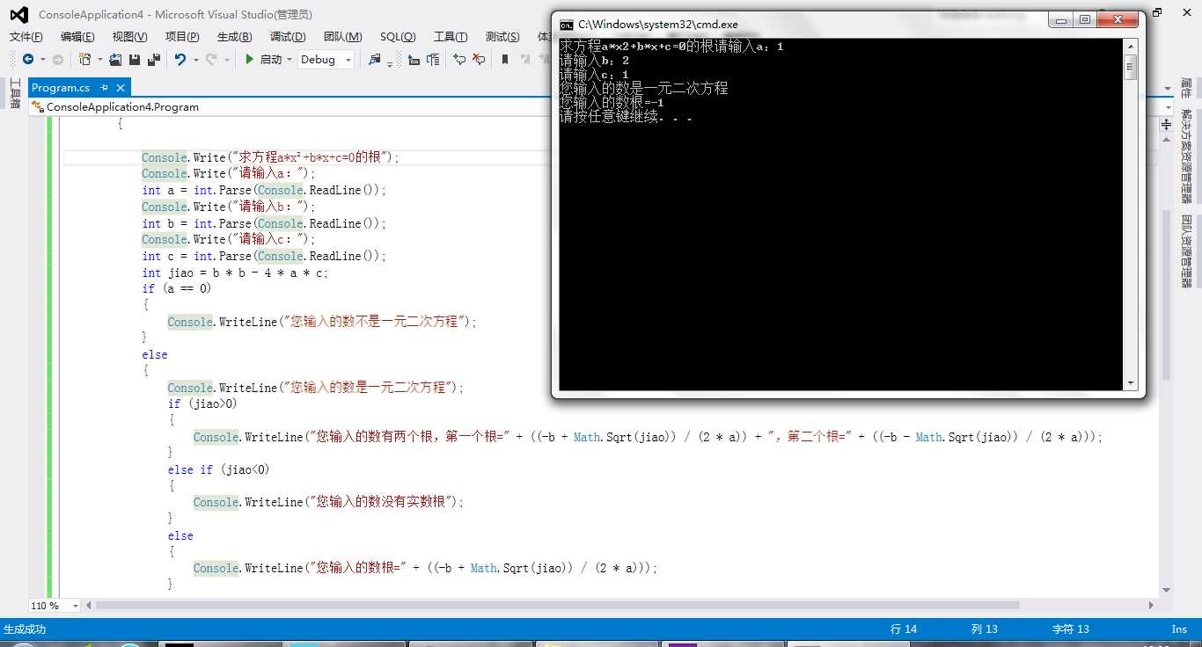The image size is (1202, 647).
Task: Open the 调试(D) menu
Action: coord(288,36)
